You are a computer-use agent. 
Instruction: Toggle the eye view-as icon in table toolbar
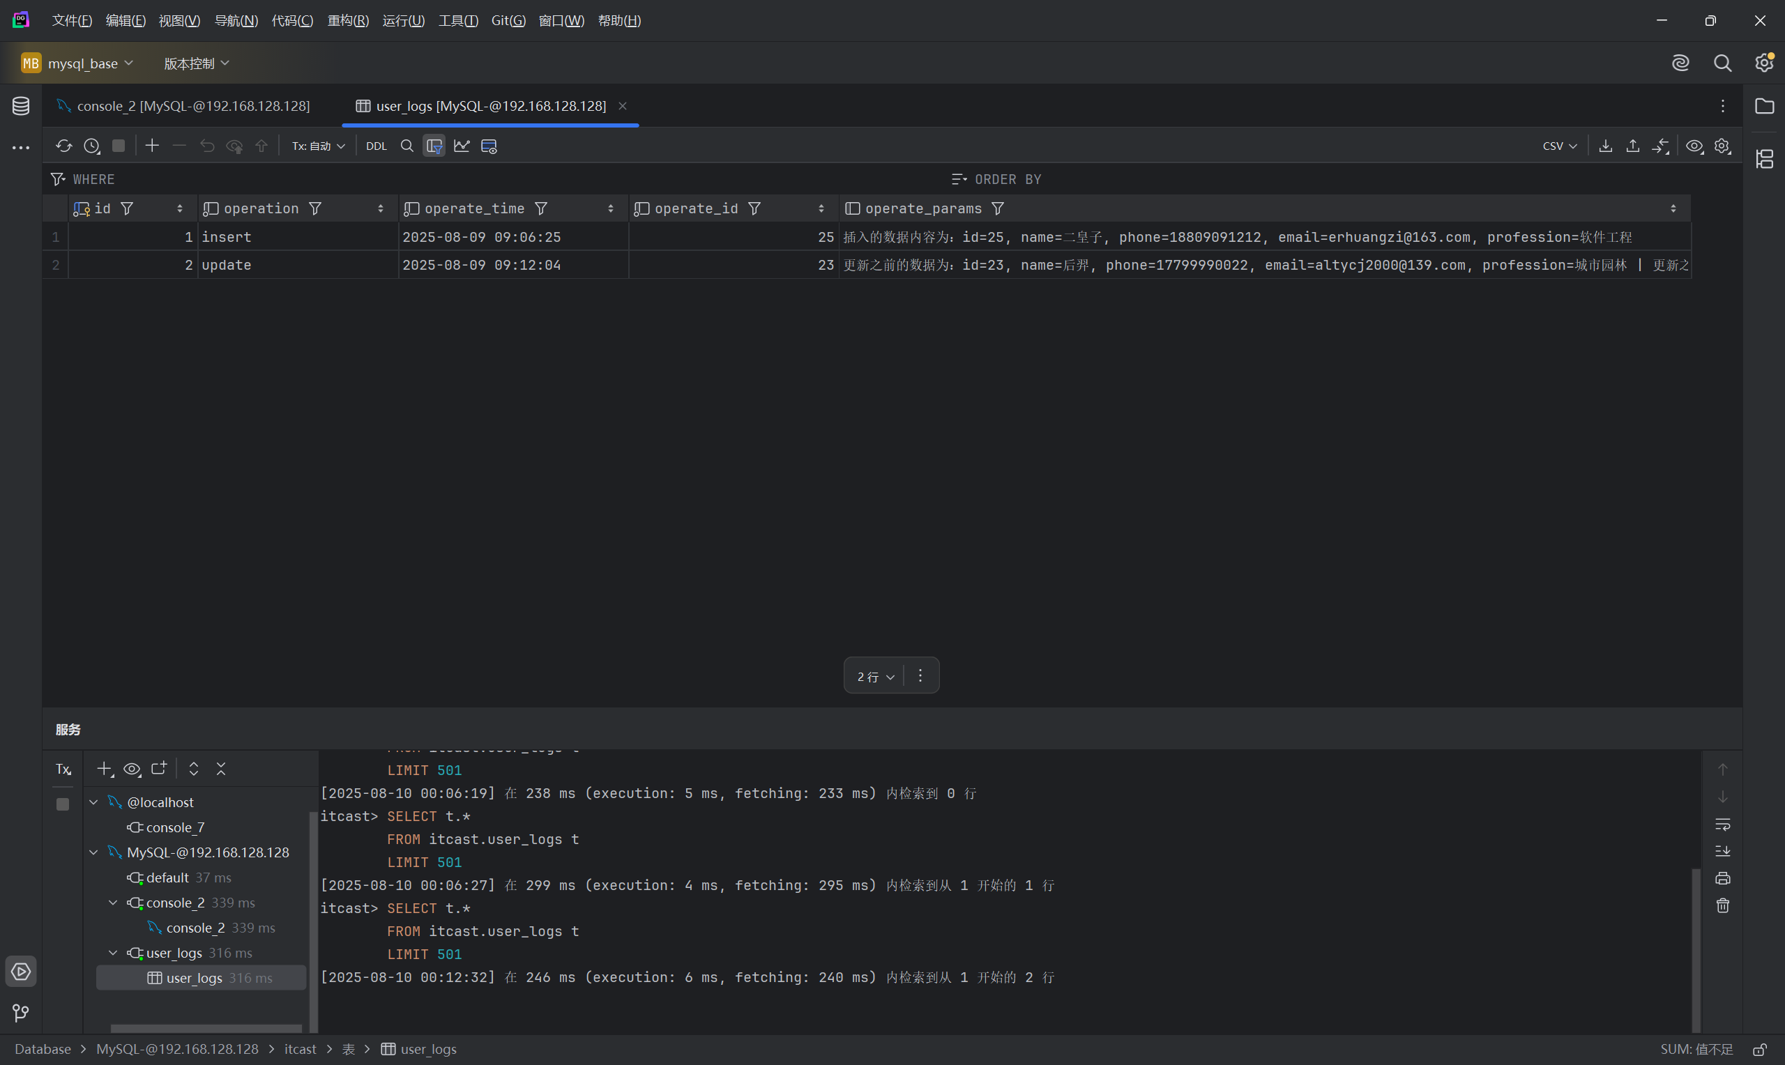pyautogui.click(x=1694, y=146)
